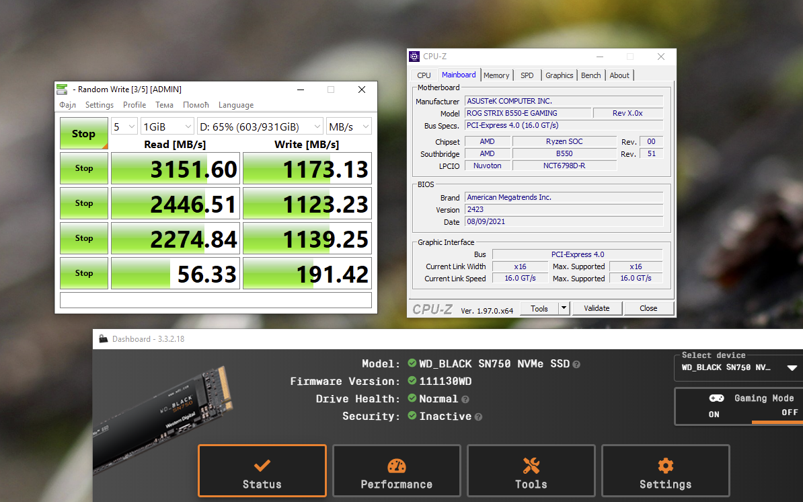
Task: Switch to the CPU tab in CPU-Z
Action: point(424,75)
